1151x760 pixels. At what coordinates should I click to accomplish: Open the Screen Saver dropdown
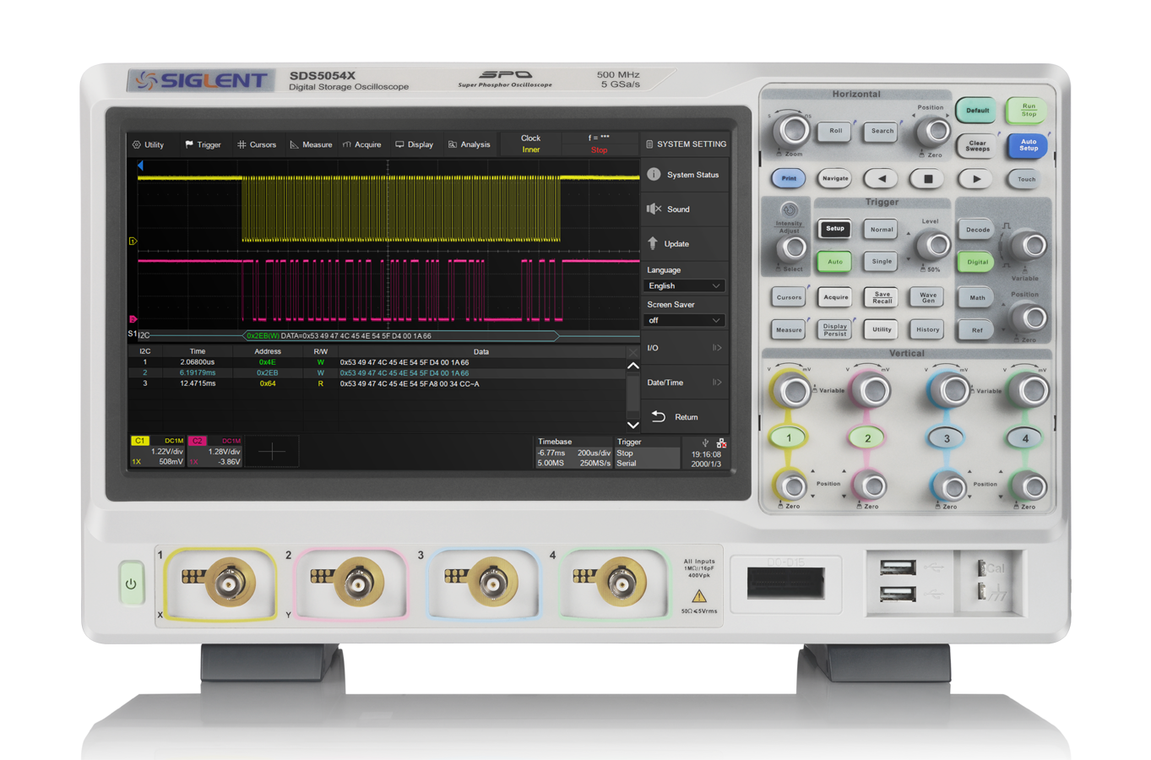(683, 321)
